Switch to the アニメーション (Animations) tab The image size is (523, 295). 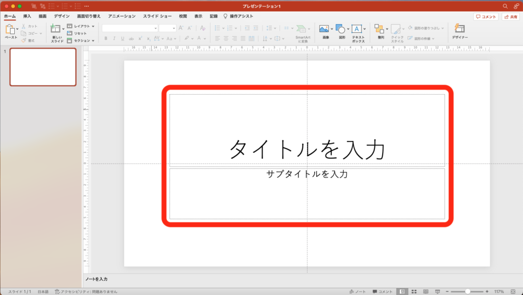coord(122,16)
